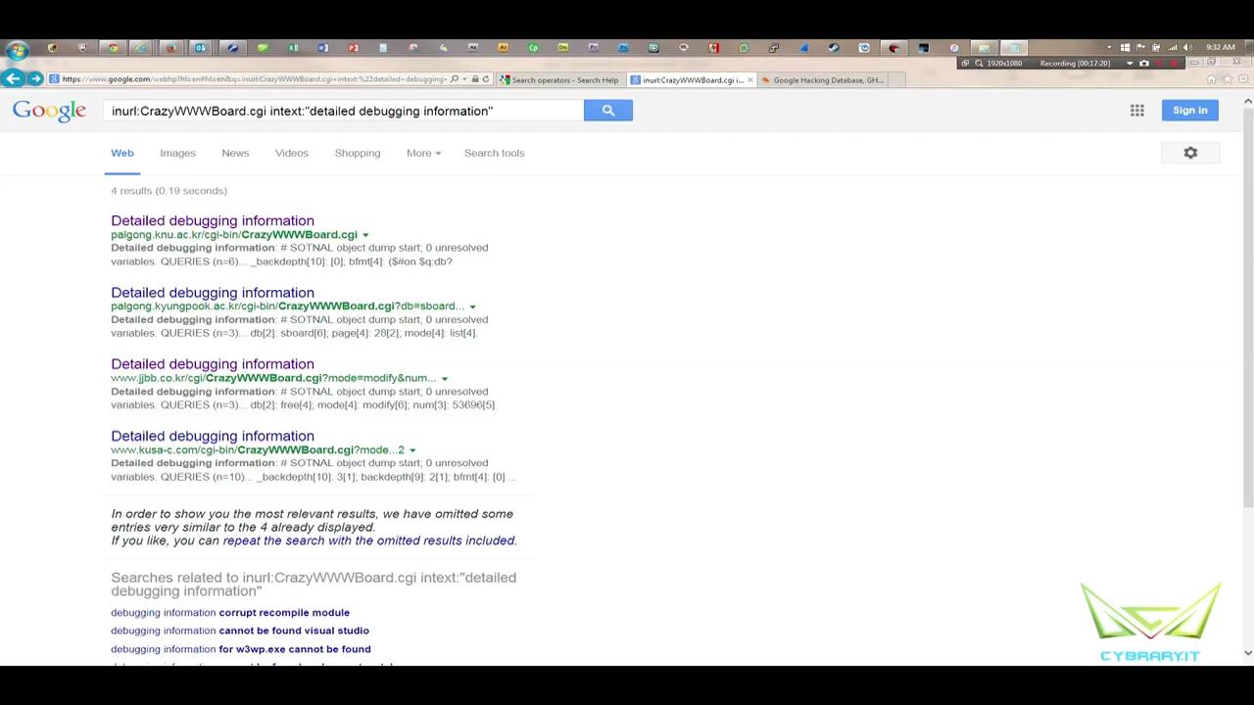The image size is (1254, 705).
Task: Open PowerPoint from the taskbar
Action: coord(353,48)
